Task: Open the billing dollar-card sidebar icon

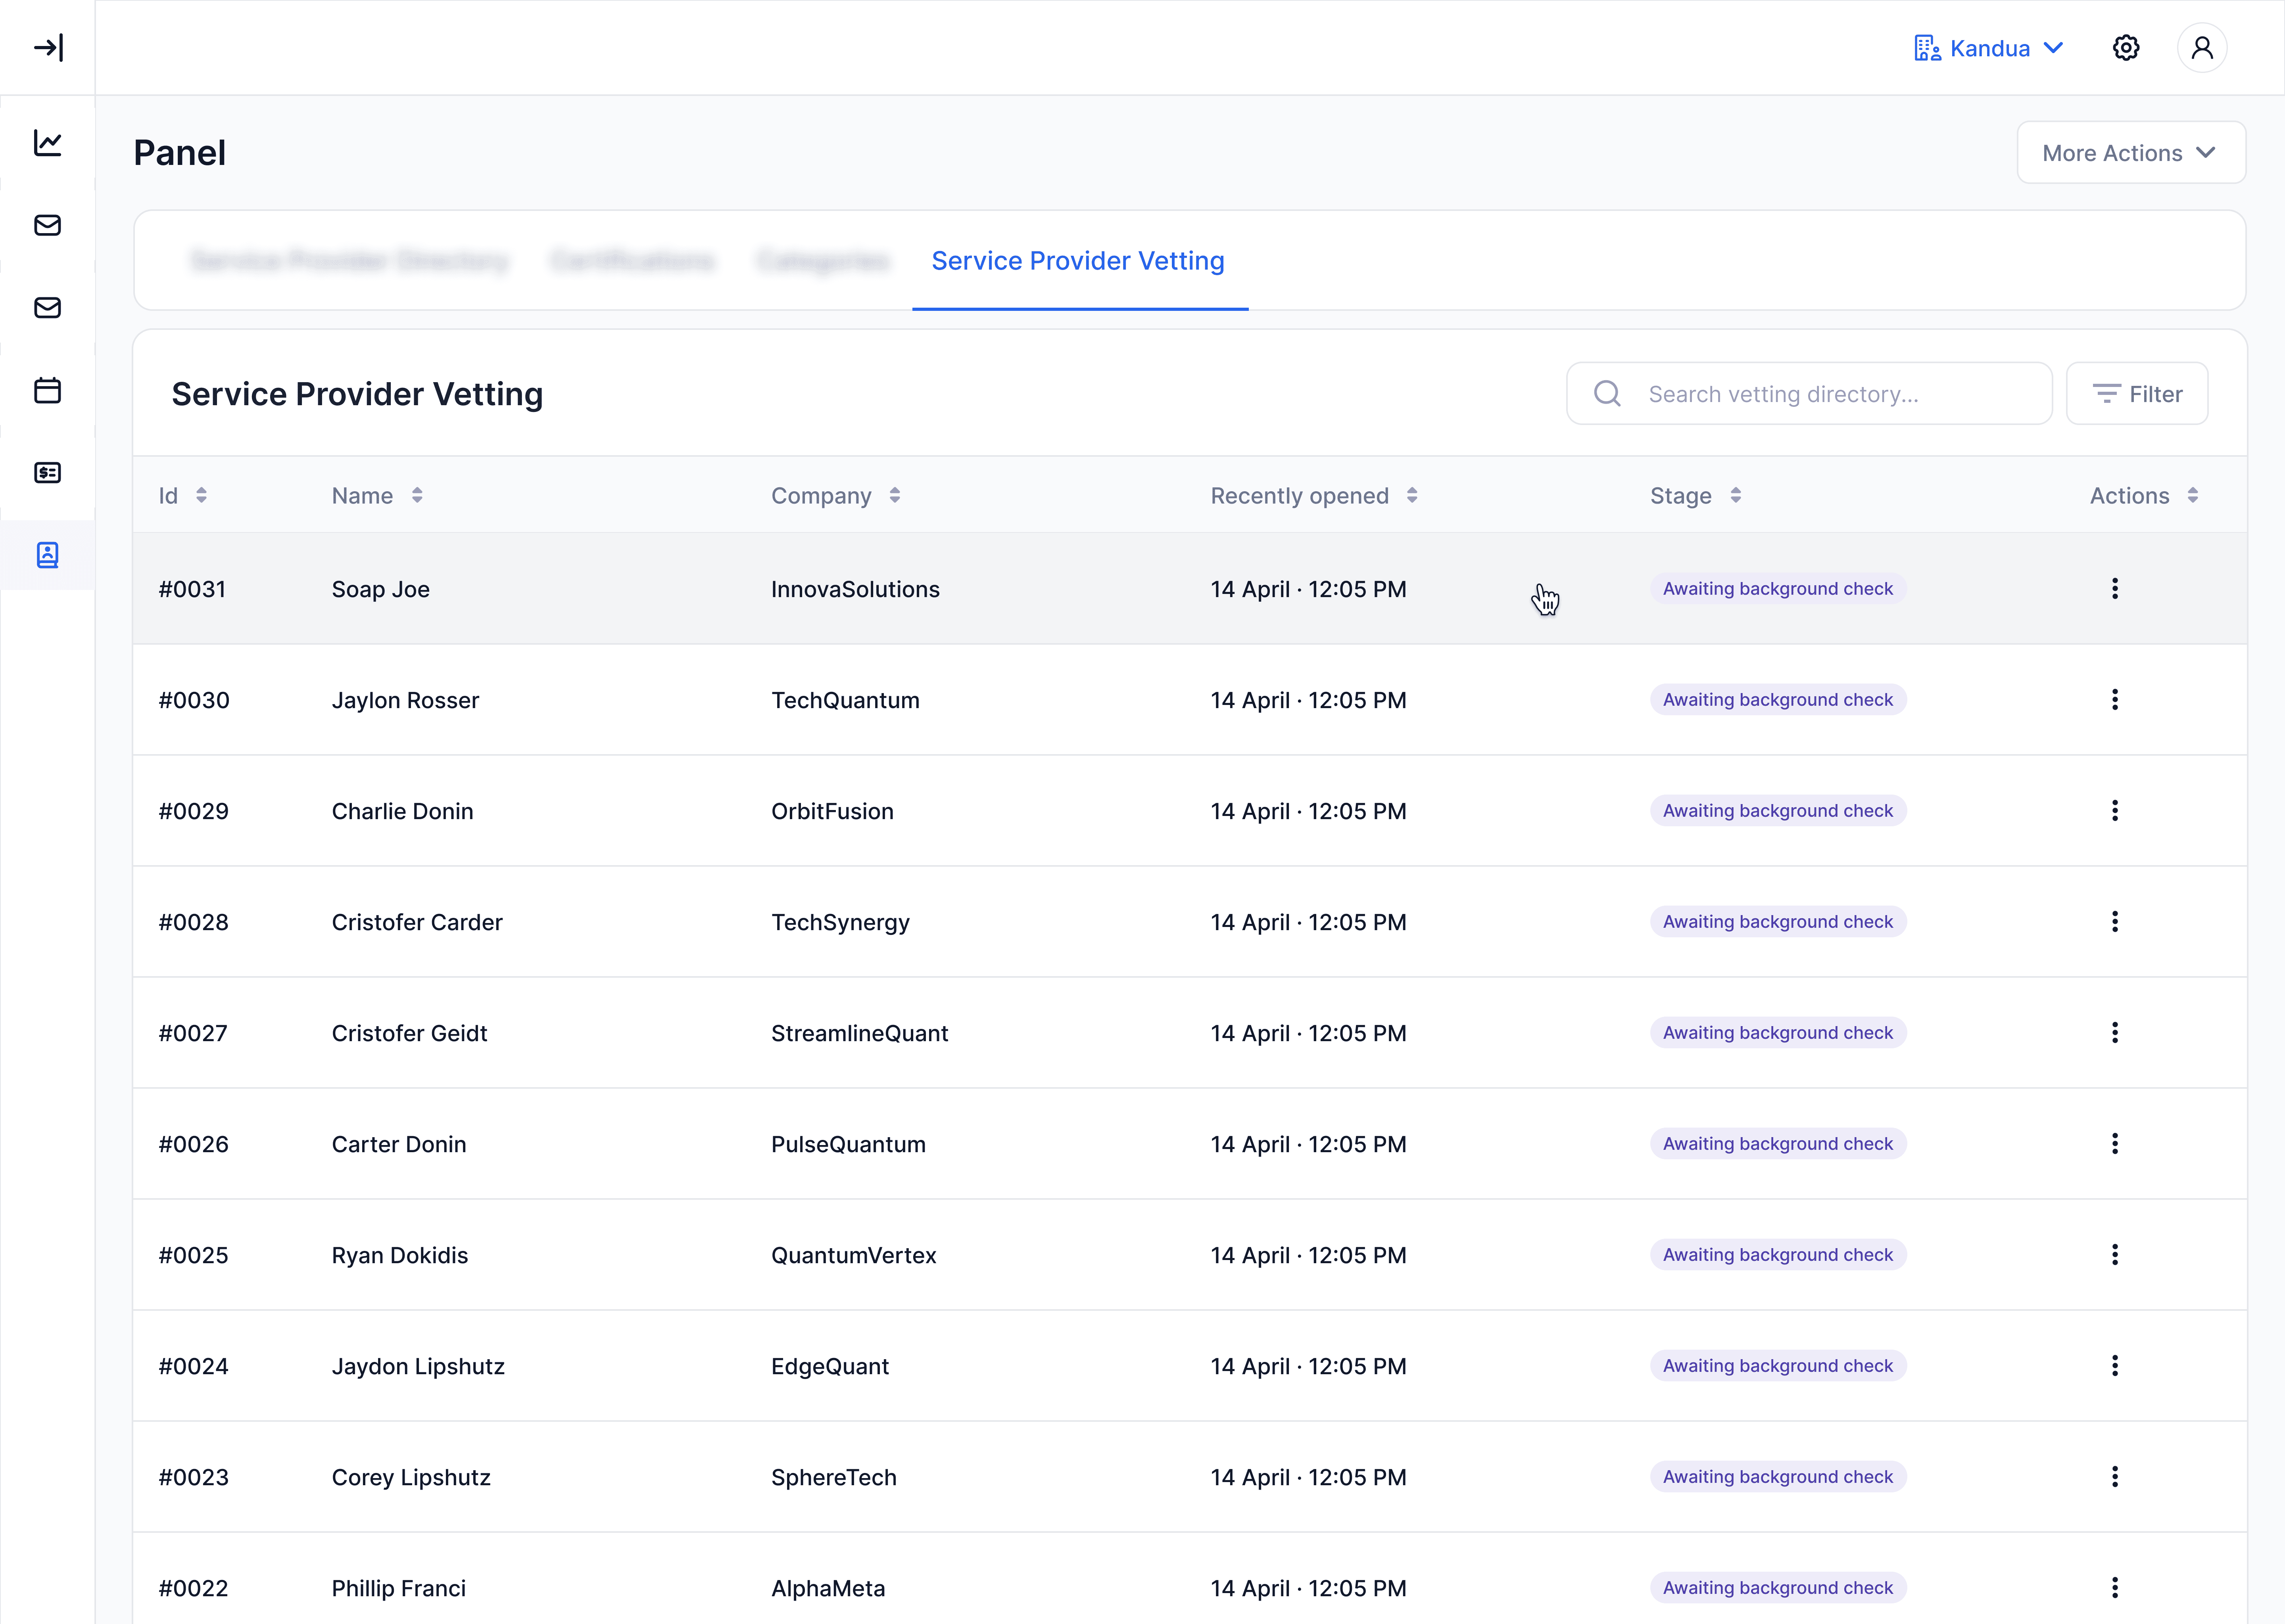Action: tap(48, 472)
